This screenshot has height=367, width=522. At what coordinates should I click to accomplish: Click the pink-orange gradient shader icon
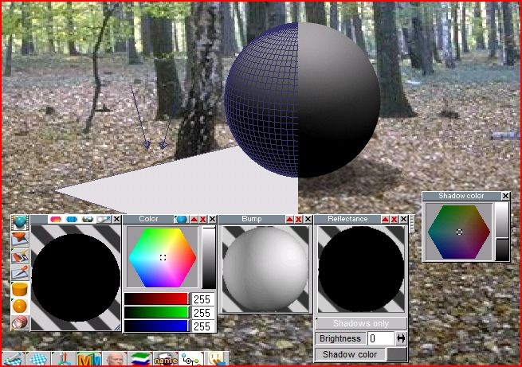tap(56, 220)
